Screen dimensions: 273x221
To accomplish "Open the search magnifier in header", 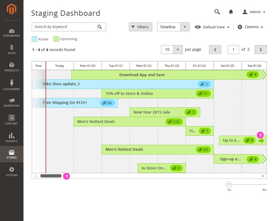I will 217,12.
